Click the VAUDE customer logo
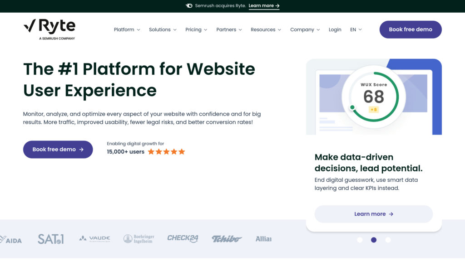465x261 pixels. (x=94, y=238)
